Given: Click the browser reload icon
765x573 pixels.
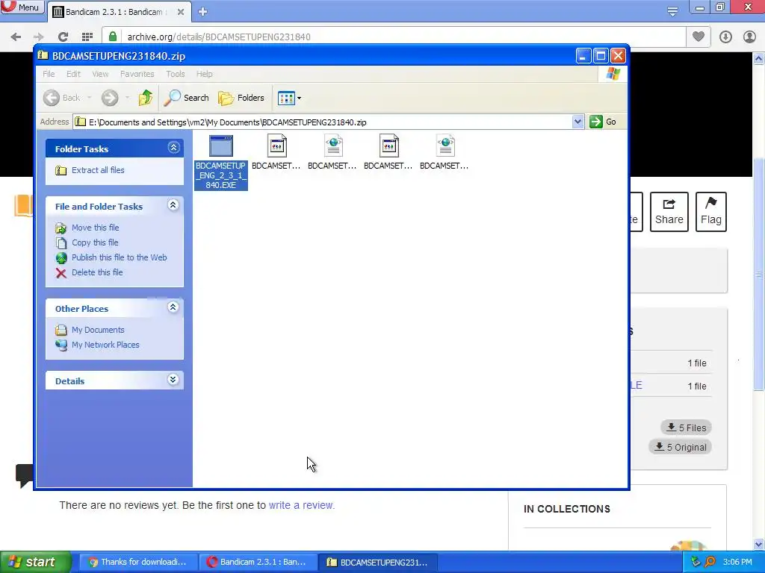Looking at the screenshot, I should pyautogui.click(x=63, y=37).
